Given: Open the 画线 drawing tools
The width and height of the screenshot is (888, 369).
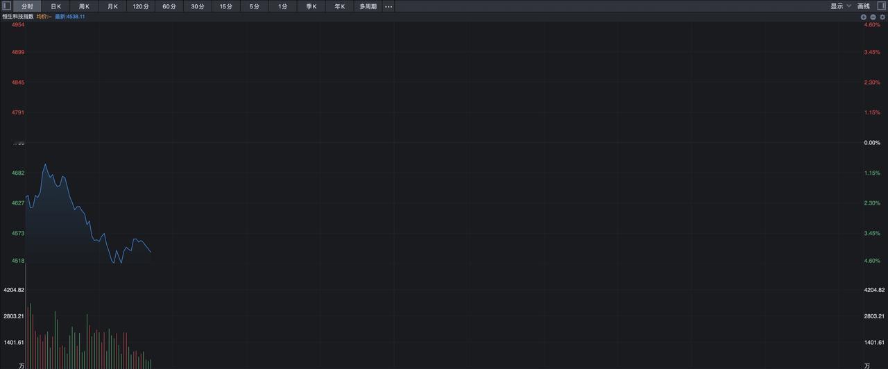Looking at the screenshot, I should (x=864, y=6).
